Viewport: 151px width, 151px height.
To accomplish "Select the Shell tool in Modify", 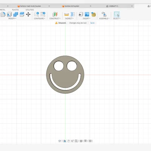I will [x=9, y=14].
